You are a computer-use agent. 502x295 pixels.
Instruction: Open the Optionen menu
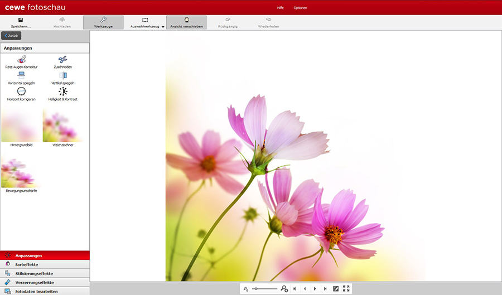pyautogui.click(x=300, y=8)
